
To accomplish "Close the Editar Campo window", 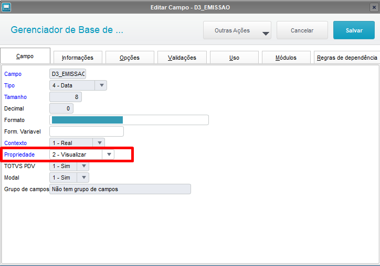I will pyautogui.click(x=374, y=7).
